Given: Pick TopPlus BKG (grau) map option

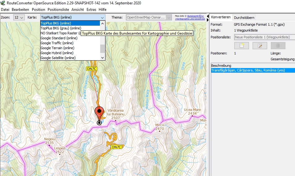Looking at the screenshot, I should pyautogui.click(x=61, y=28).
